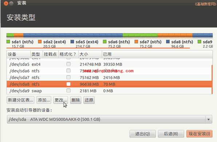Click the 删除 button
The image size is (217, 142).
click(76, 100)
